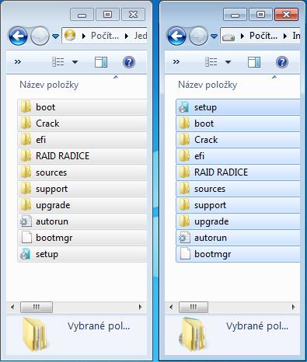Select upgrade folder in right window
307x362 pixels.
click(x=238, y=221)
